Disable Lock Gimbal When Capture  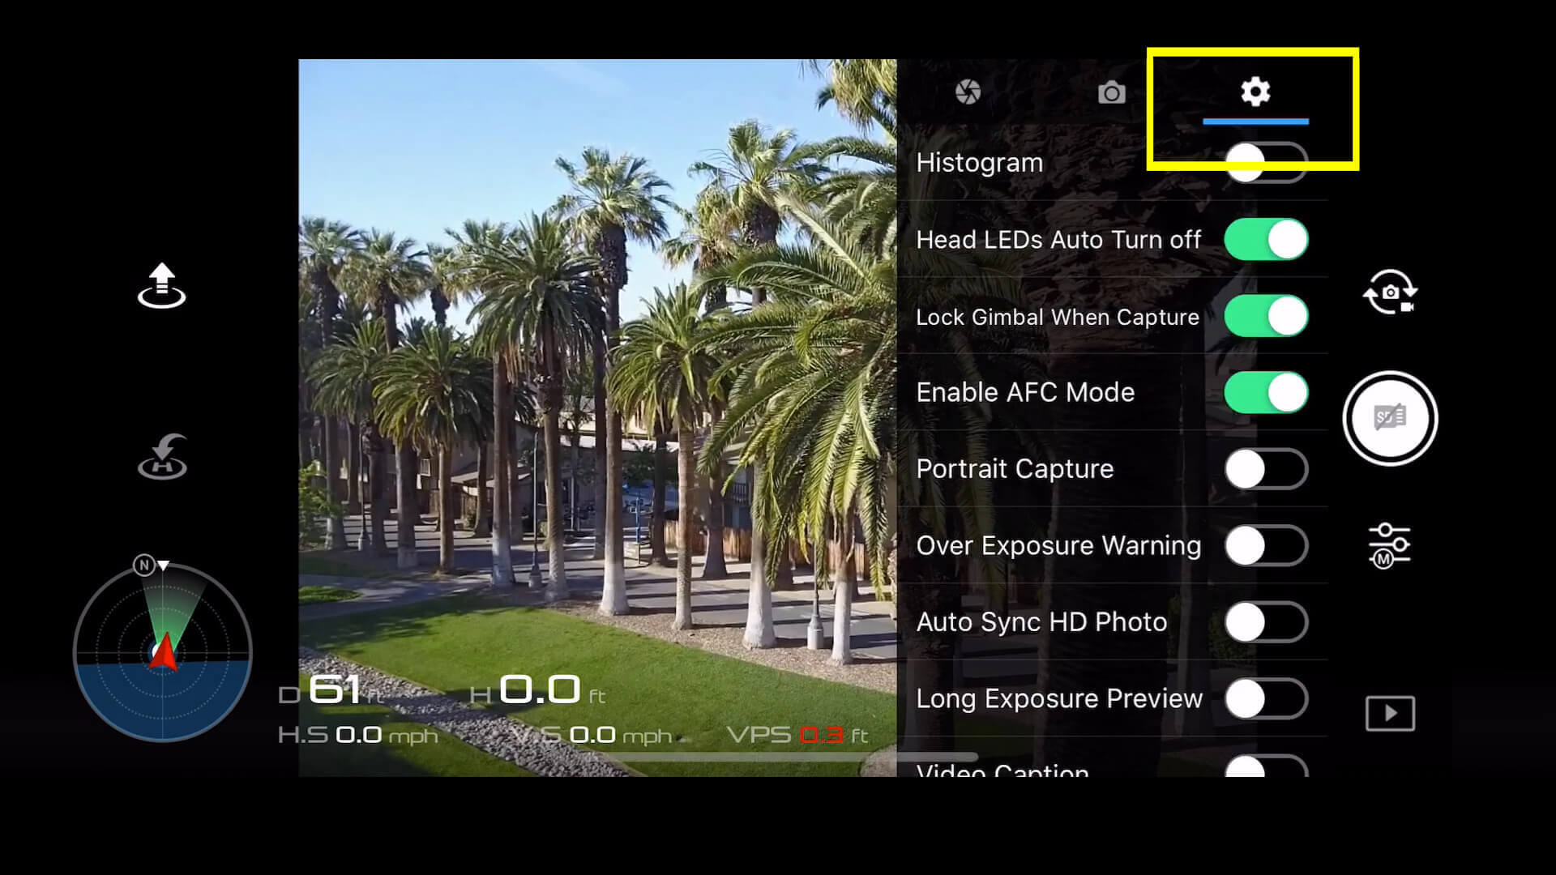(1267, 316)
